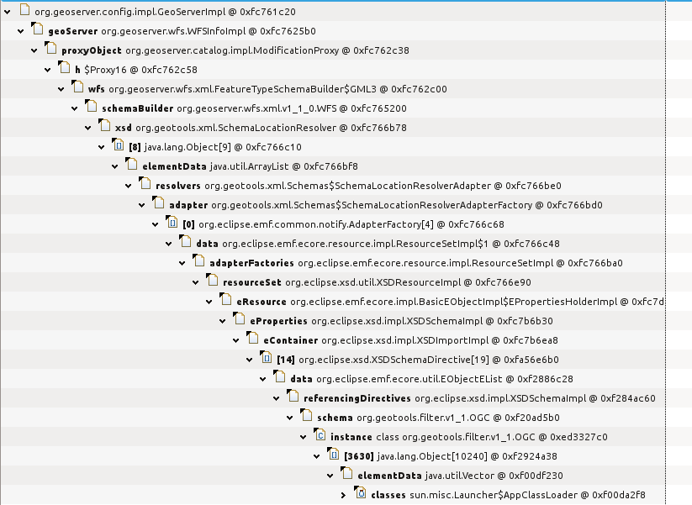Collapse the adapterFactories ResourceSetImpl node

tap(182, 264)
